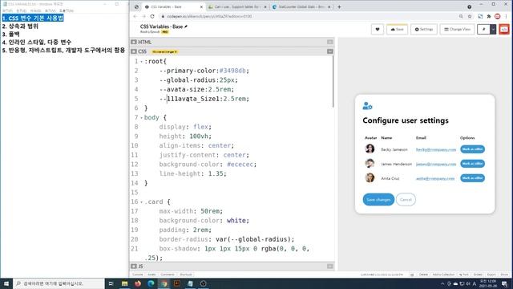This screenshot has width=513, height=289.
Task: Select line '2. 상속과 범위' in Notepad
Action: pyautogui.click(x=20, y=26)
